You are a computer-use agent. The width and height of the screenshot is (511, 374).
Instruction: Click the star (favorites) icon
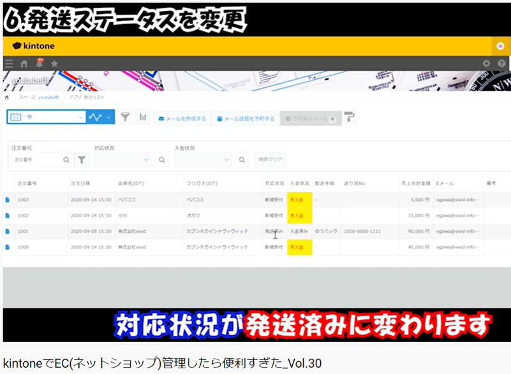click(54, 62)
